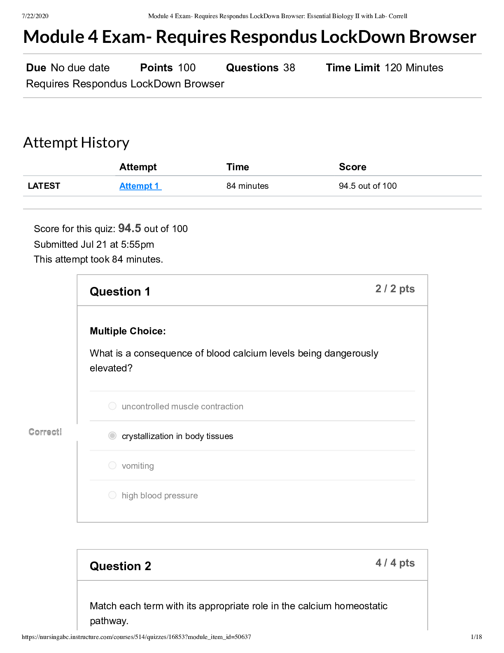This screenshot has width=504, height=653.
Task: Click the Correct! indicator label
Action: pos(45,432)
